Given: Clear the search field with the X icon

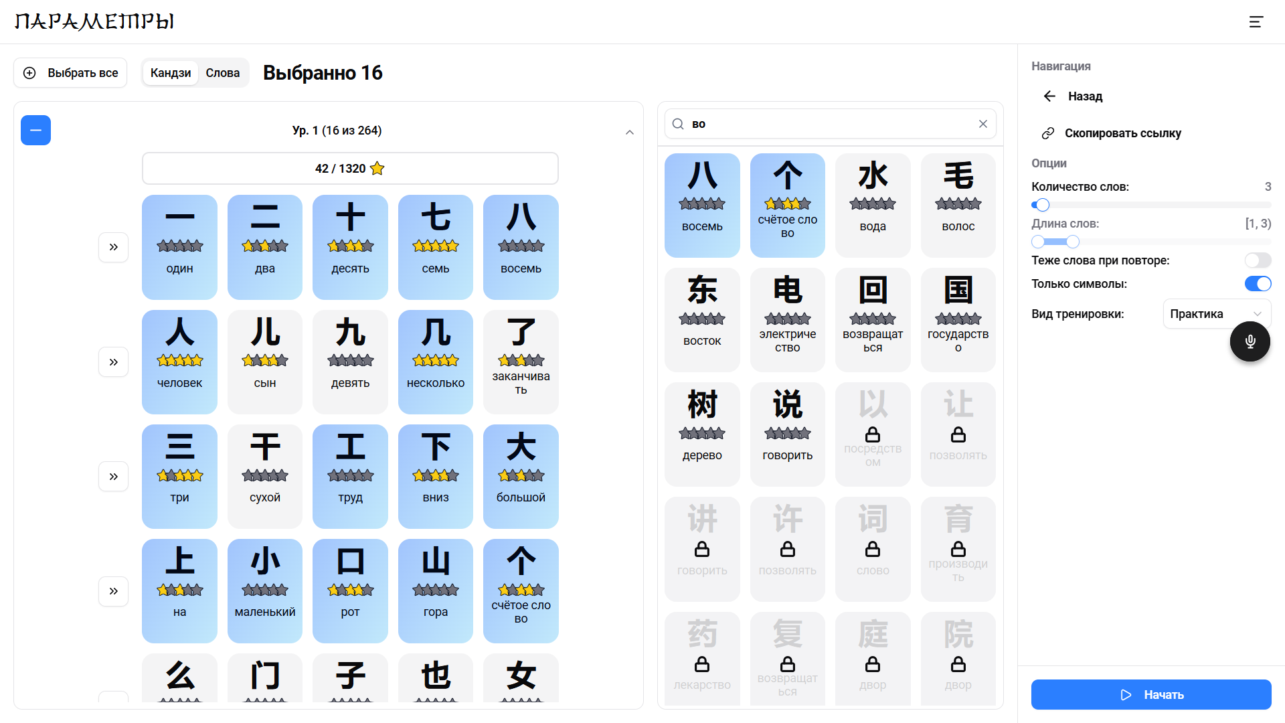Looking at the screenshot, I should (x=982, y=124).
